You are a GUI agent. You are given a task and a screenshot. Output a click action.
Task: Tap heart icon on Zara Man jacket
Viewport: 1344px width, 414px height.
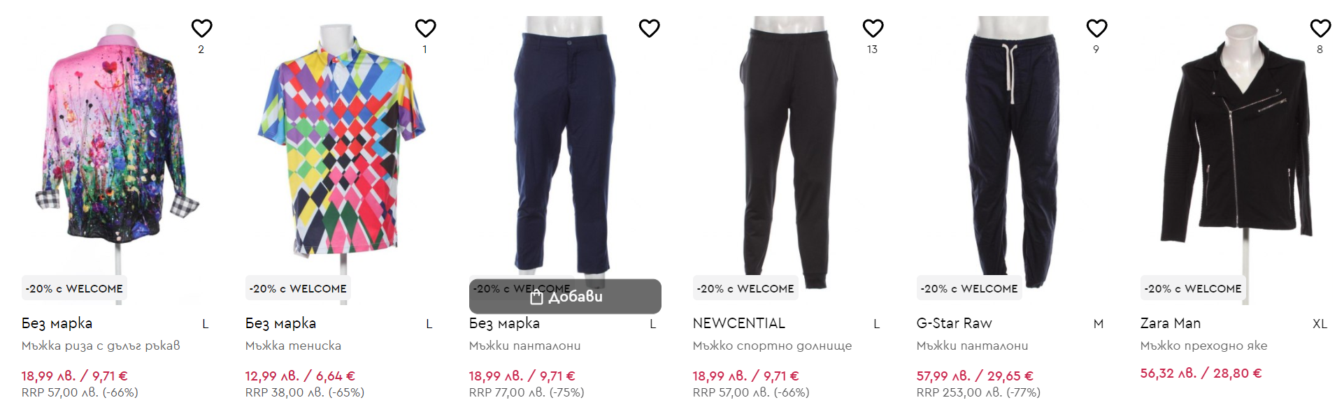pos(1320,29)
